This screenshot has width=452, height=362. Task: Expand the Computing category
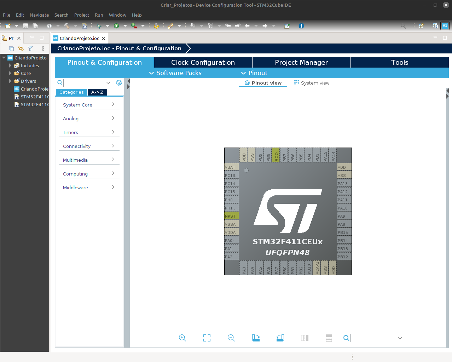pyautogui.click(x=89, y=174)
